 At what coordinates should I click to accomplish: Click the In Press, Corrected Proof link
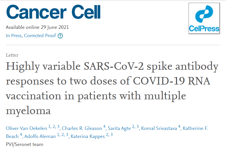coord(31,36)
